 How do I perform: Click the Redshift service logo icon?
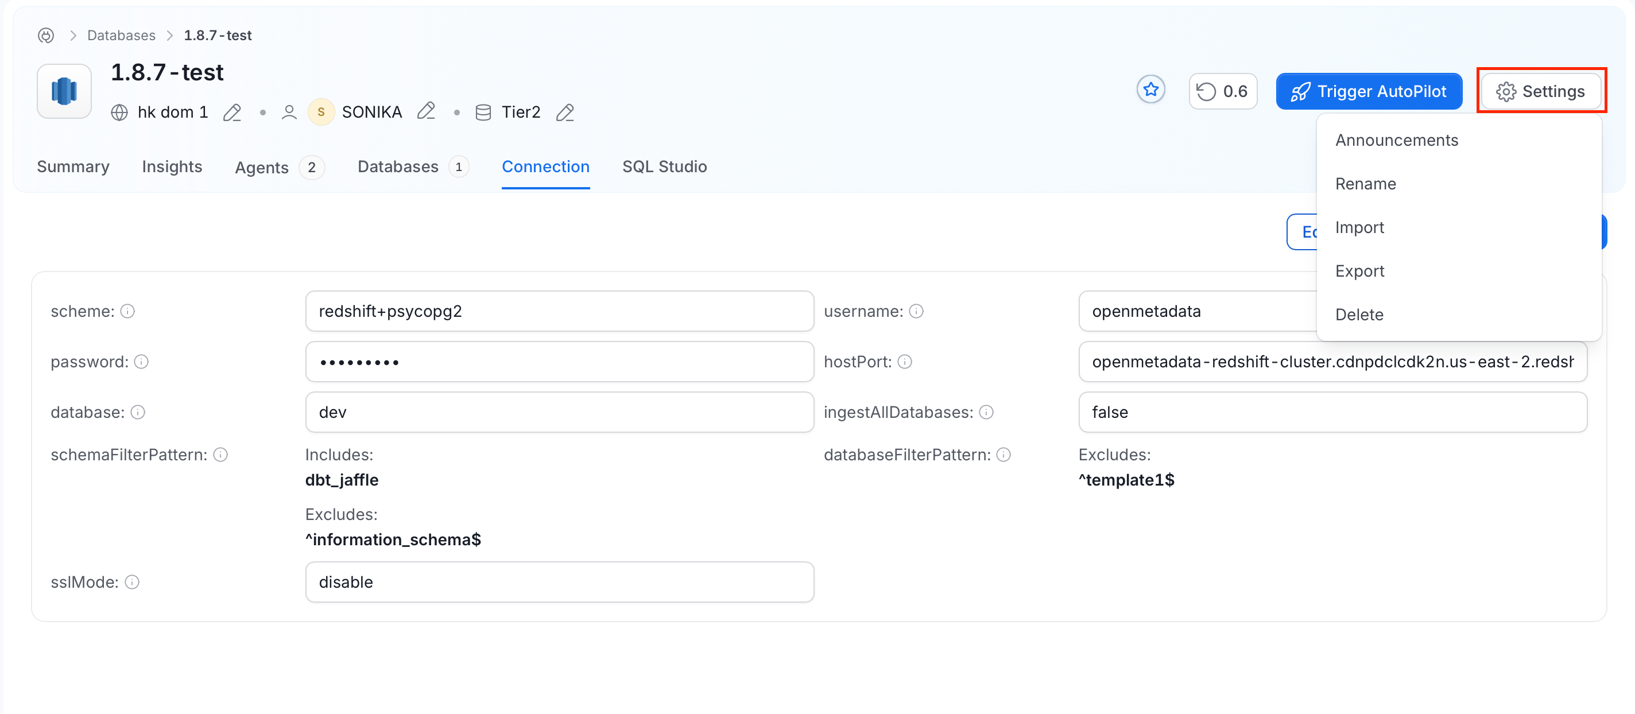(64, 91)
